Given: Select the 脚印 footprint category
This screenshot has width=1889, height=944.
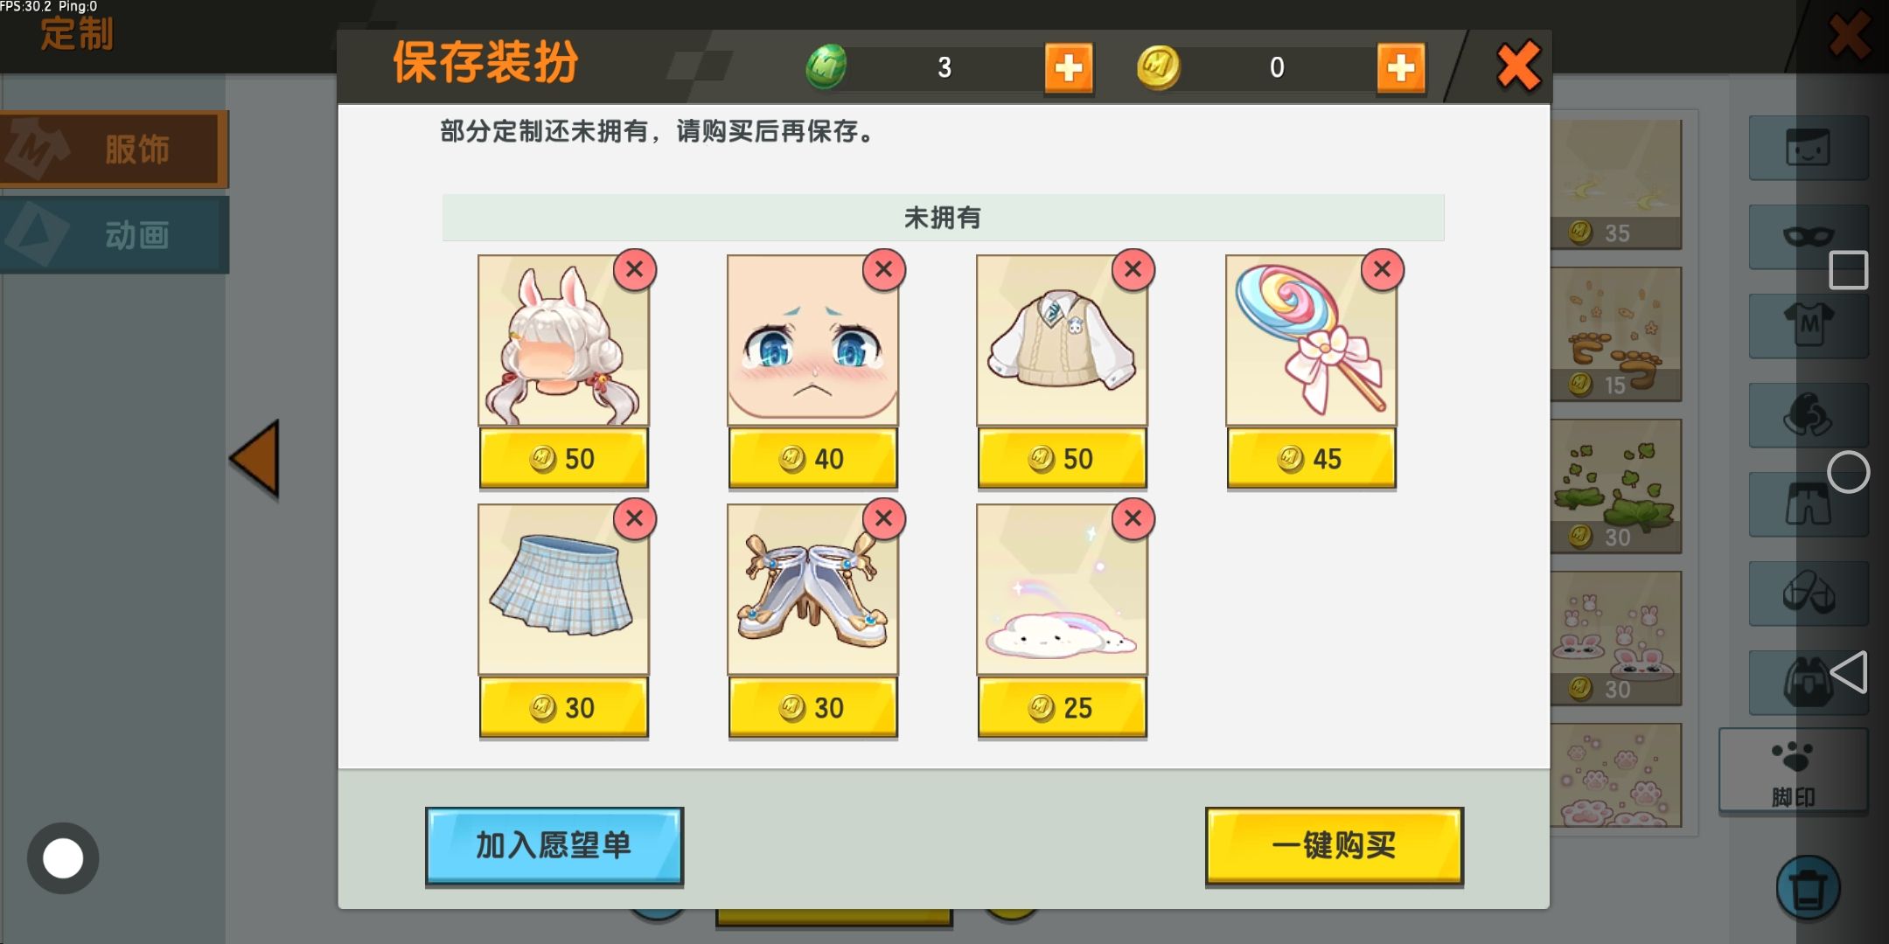Looking at the screenshot, I should [1793, 771].
